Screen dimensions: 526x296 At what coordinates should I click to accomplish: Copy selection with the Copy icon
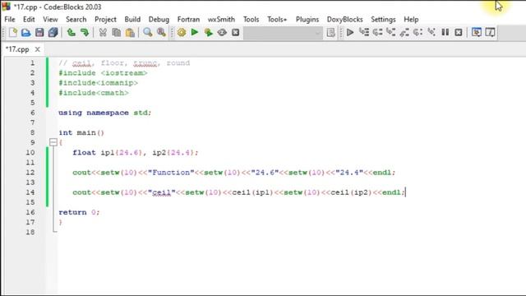point(117,33)
